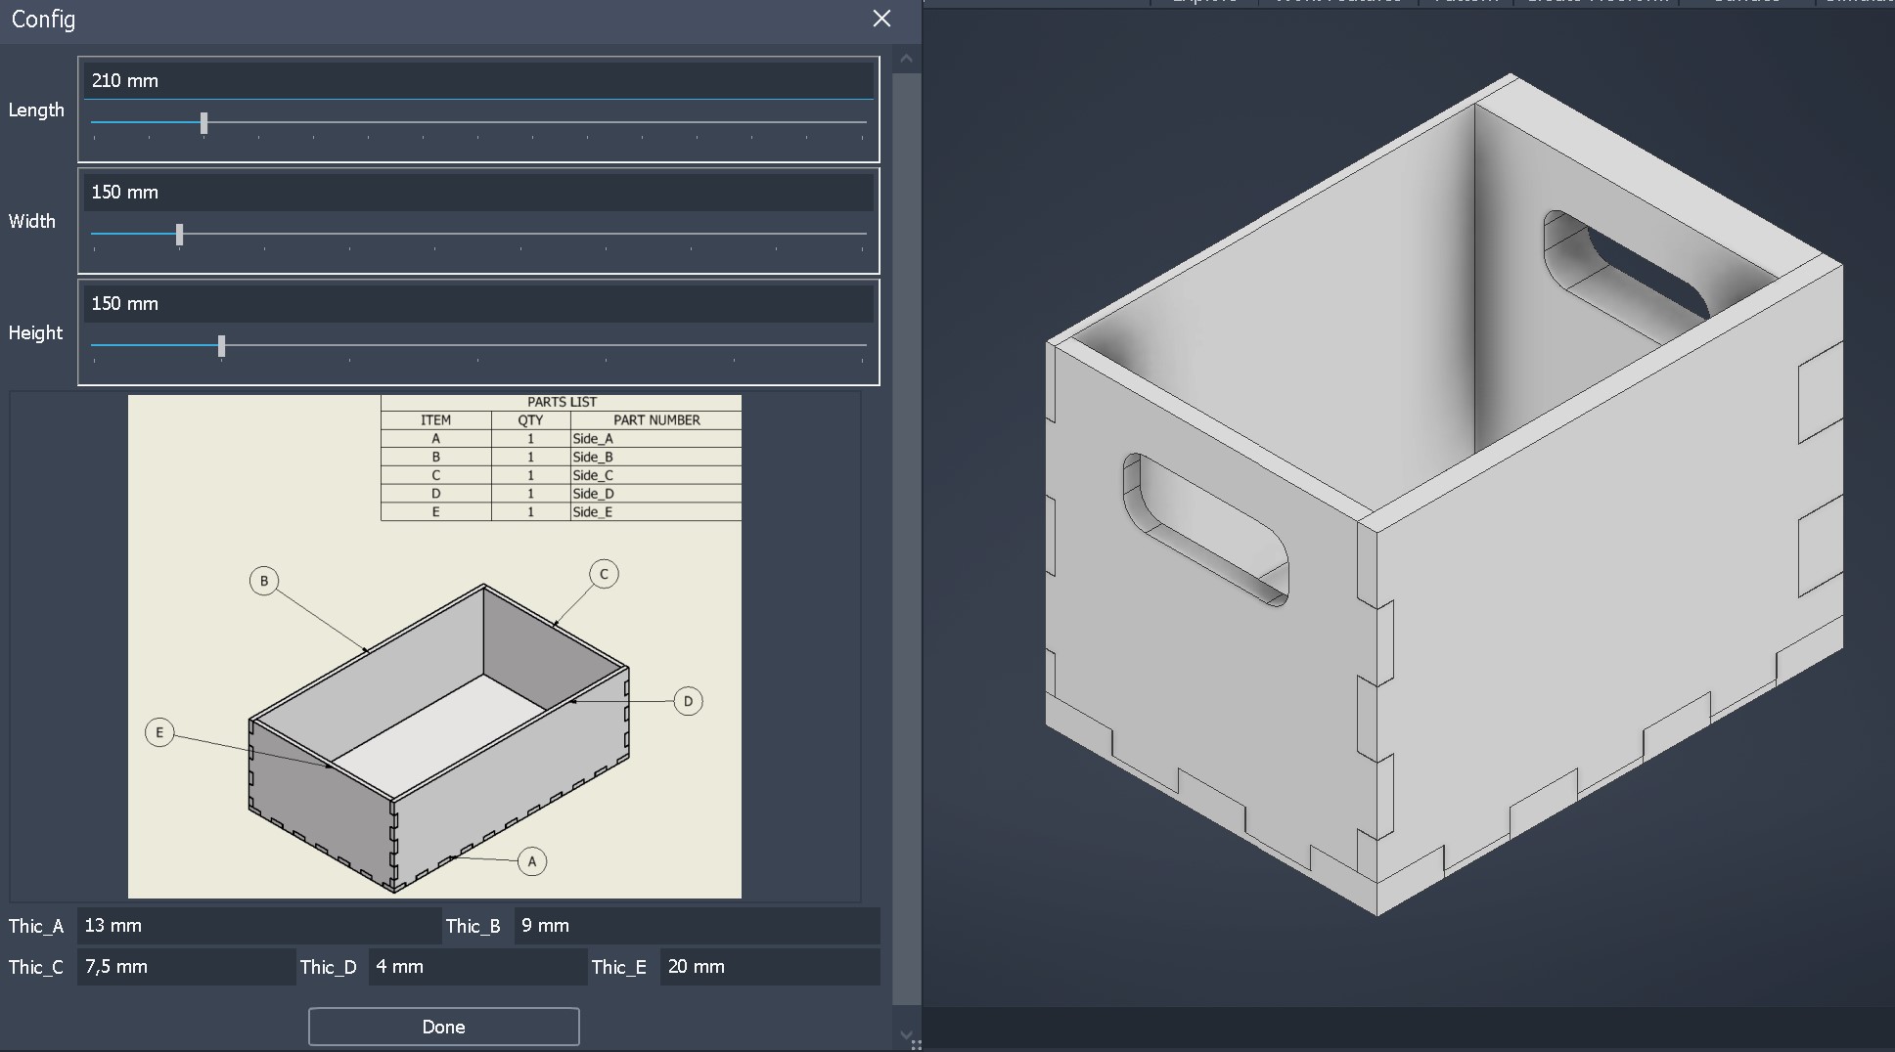Click the scroll up arrow of Config panel
Viewport: 1895px width, 1052px height.
pyautogui.click(x=906, y=59)
